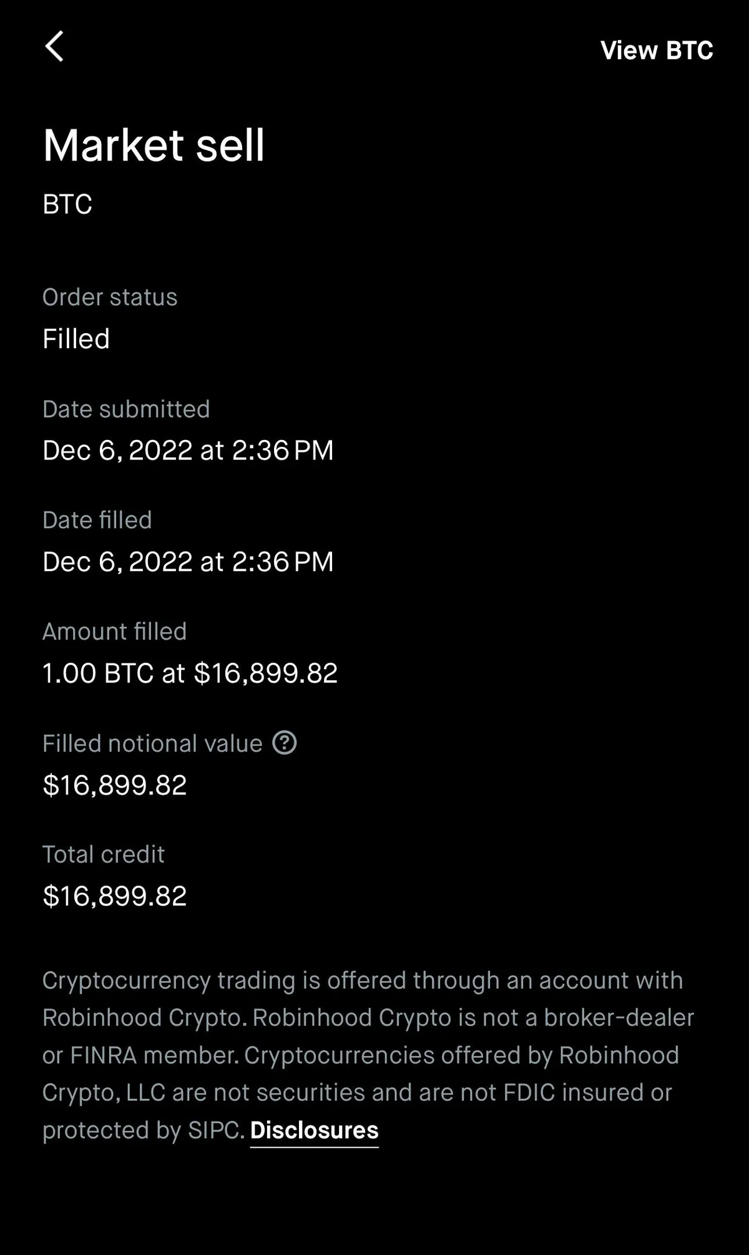
Task: Select the 1.00 BTC at $16,899.82 value
Action: tap(190, 673)
